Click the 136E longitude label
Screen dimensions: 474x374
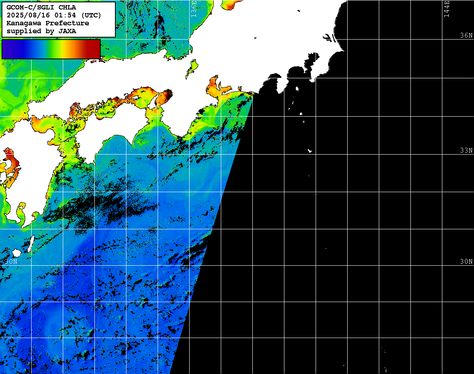click(194, 9)
